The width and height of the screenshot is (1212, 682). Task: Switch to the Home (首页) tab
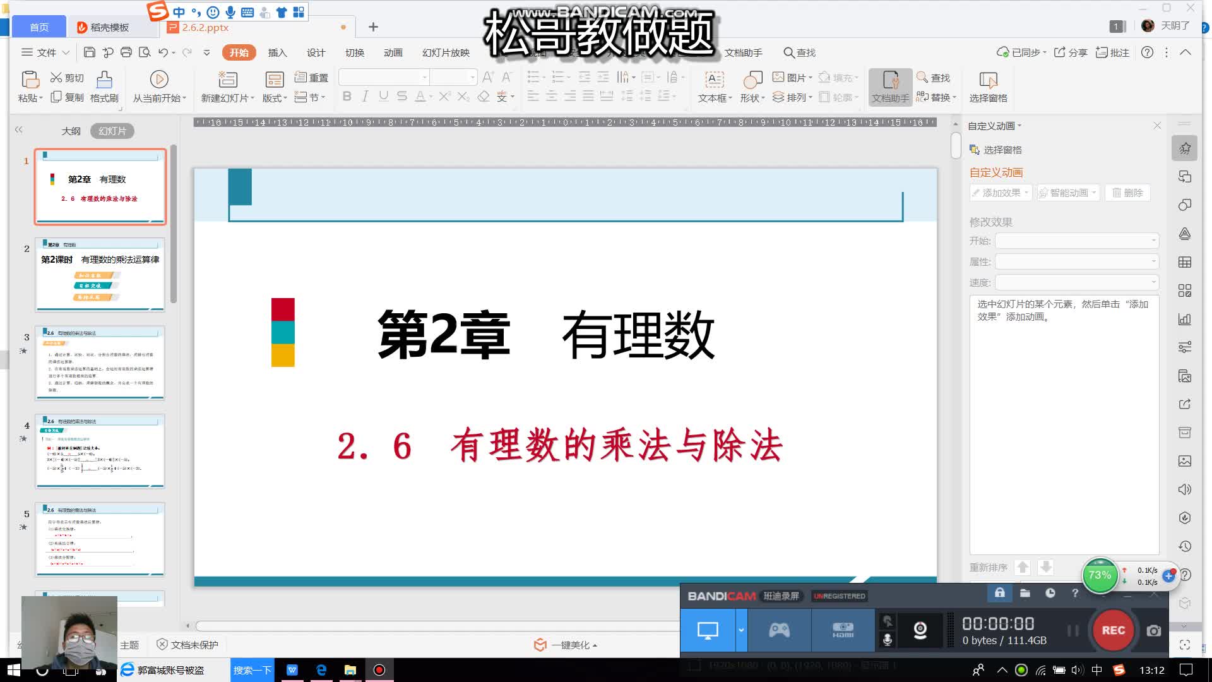click(x=39, y=27)
